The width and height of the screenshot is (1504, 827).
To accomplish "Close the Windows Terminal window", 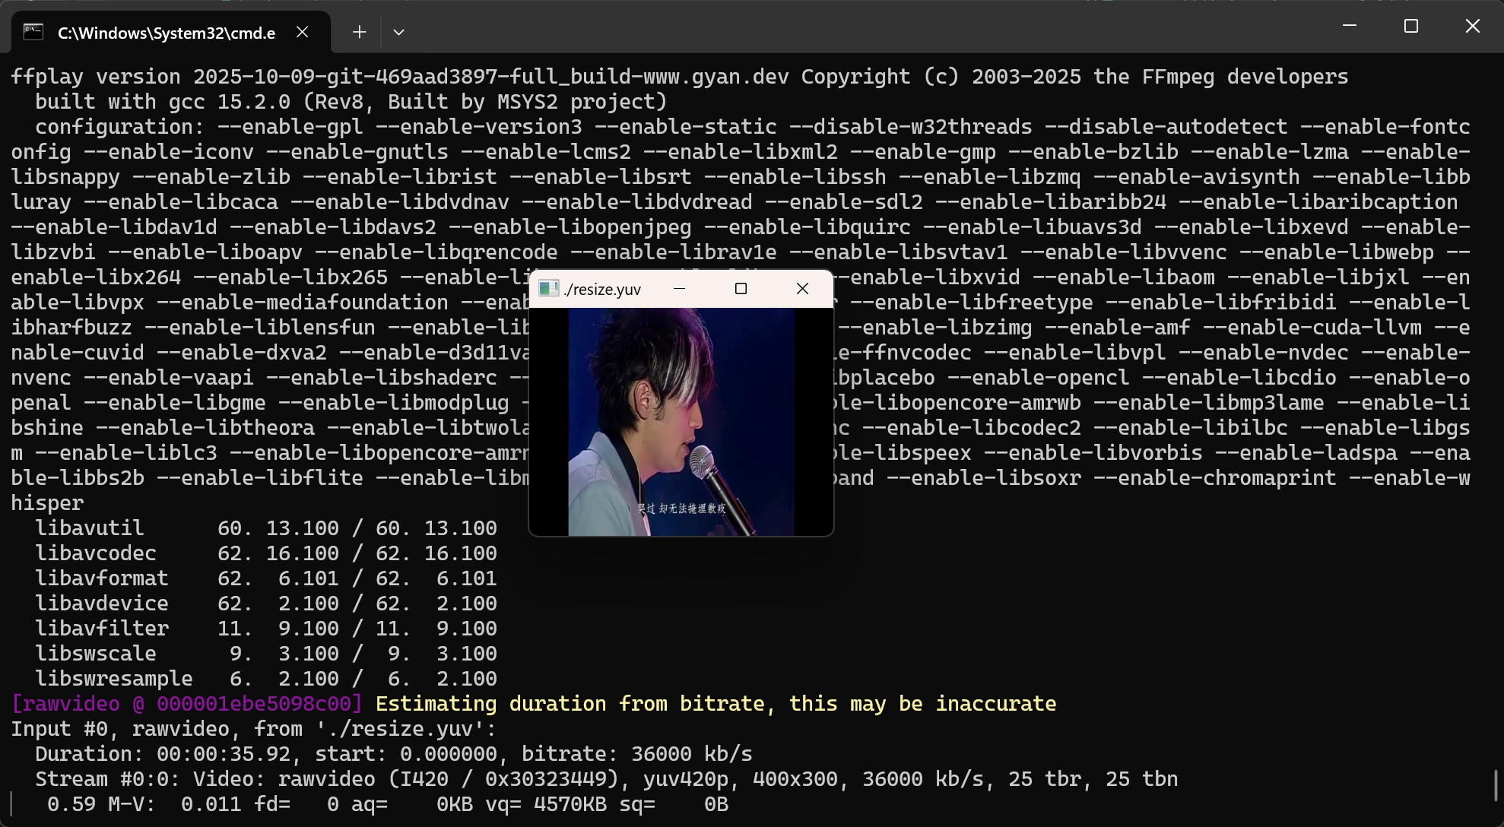I will 1472,26.
